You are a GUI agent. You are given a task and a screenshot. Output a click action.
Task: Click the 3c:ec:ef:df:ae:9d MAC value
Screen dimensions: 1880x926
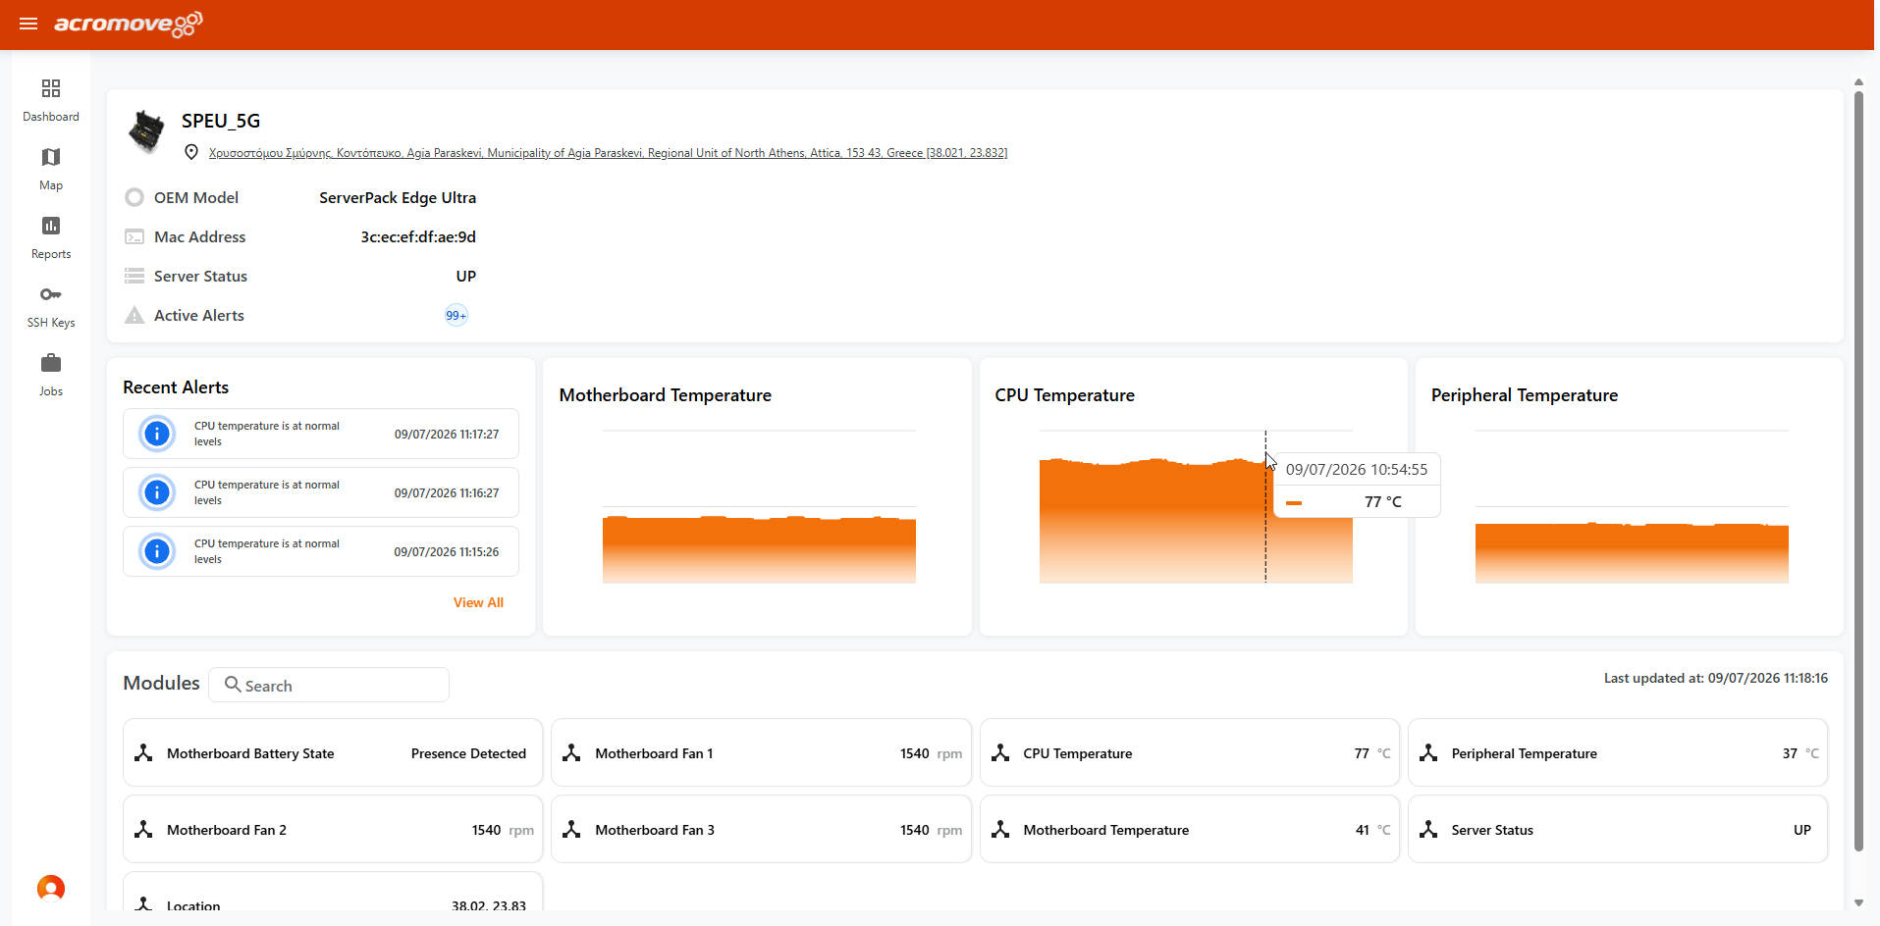tap(418, 236)
